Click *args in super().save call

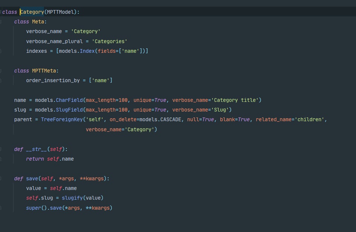72,208
